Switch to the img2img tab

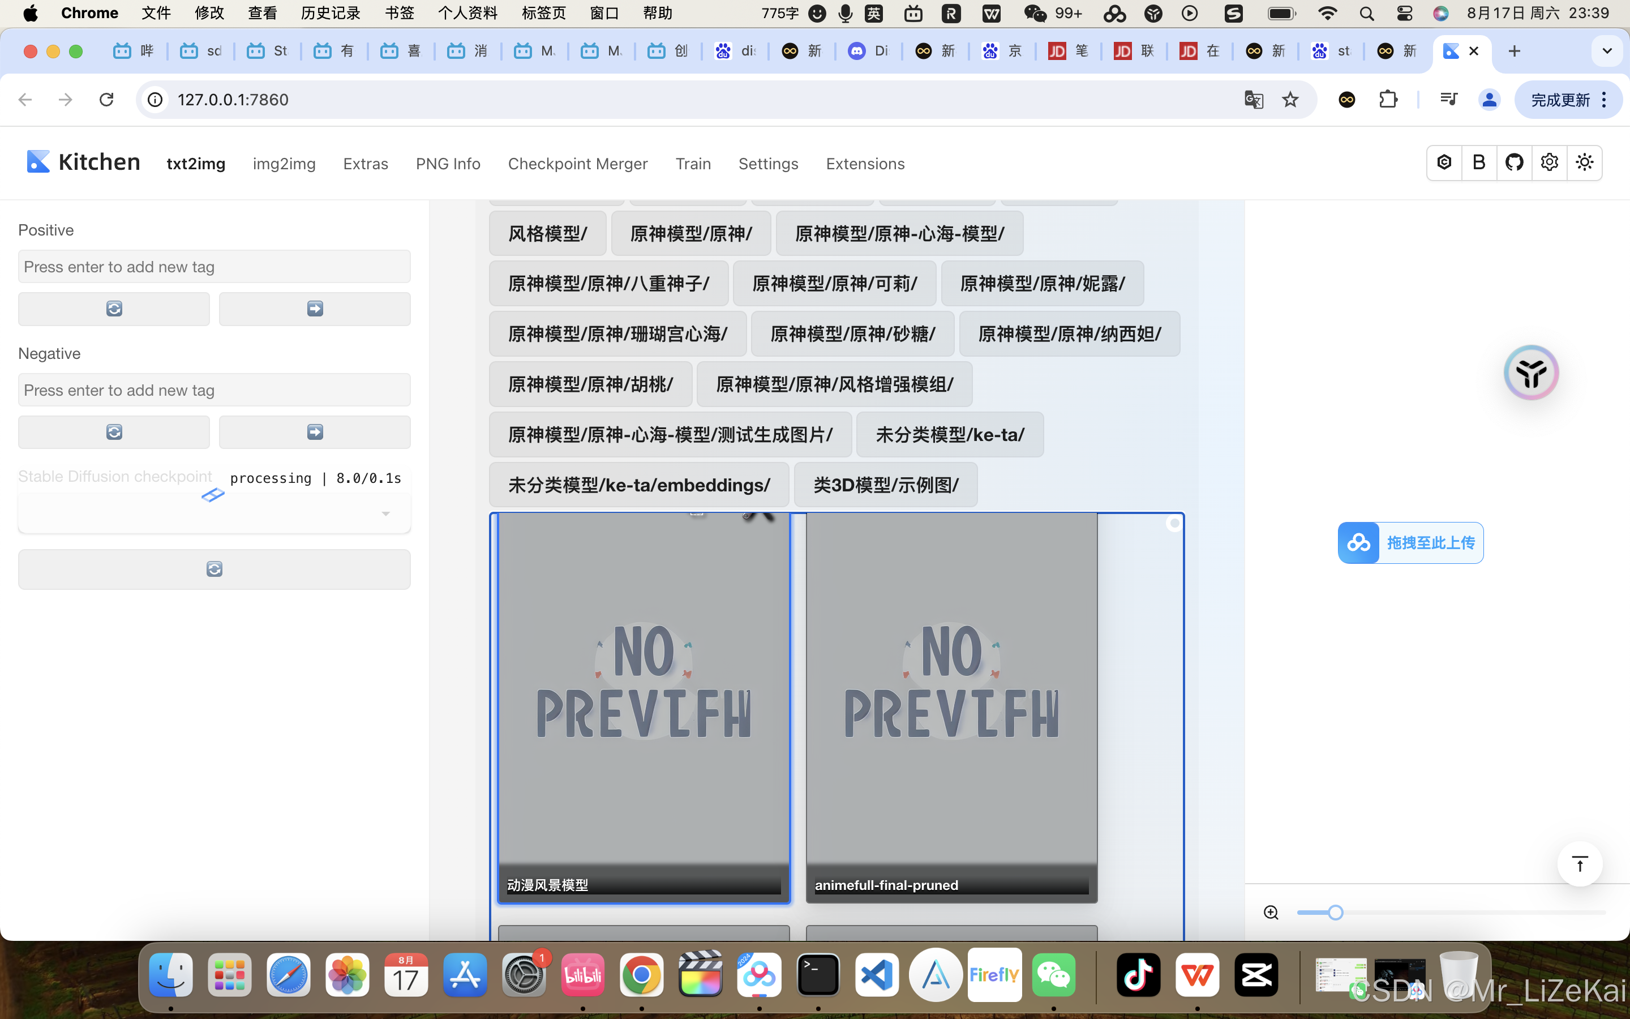pyautogui.click(x=284, y=164)
